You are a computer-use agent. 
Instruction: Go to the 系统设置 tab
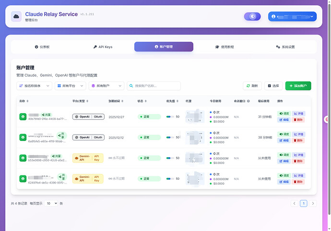(285, 47)
